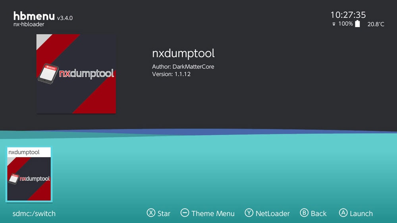The image size is (397, 223).
Task: Click the large nxdumptool cover image
Action: click(76, 74)
